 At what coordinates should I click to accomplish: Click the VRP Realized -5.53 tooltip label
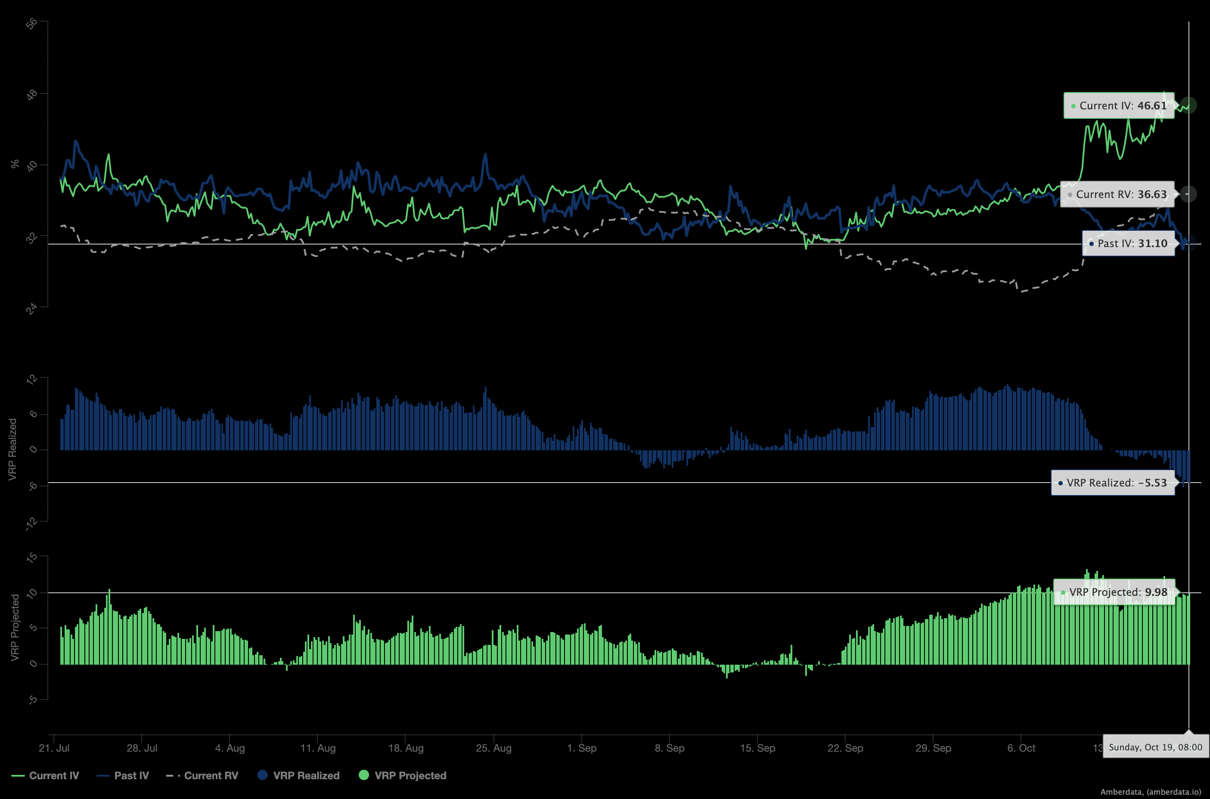tap(1113, 483)
